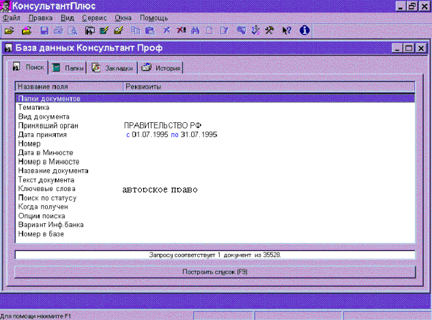The height and width of the screenshot is (320, 432).
Task: Open the Окна menu
Action: pos(123,18)
